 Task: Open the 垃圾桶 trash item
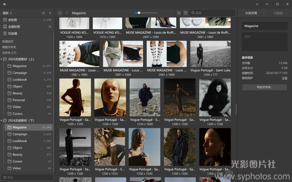coord(13,33)
